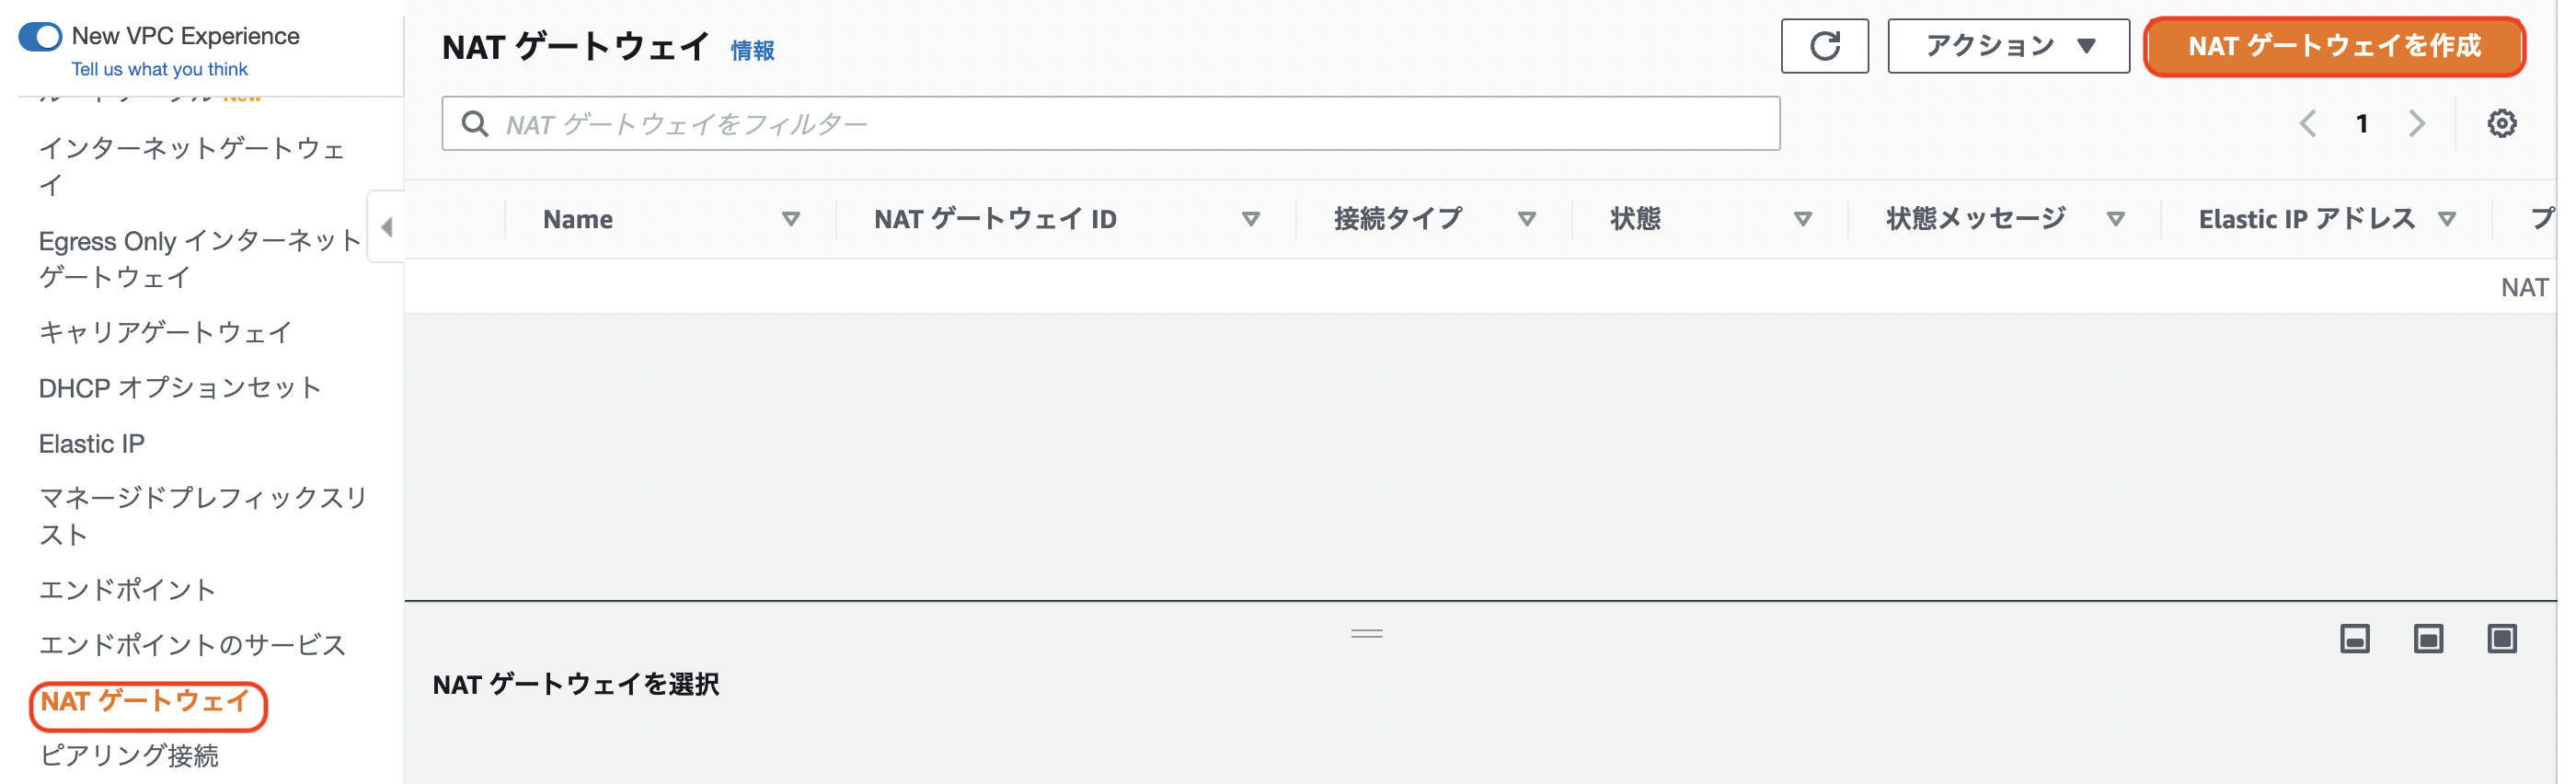2576x784 pixels.
Task: Open the table preferences gear
Action: [2503, 123]
